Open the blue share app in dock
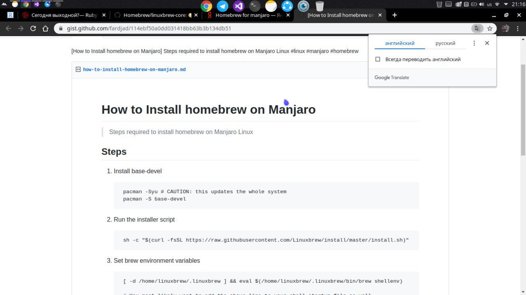This screenshot has height=295, width=526. coord(287,6)
